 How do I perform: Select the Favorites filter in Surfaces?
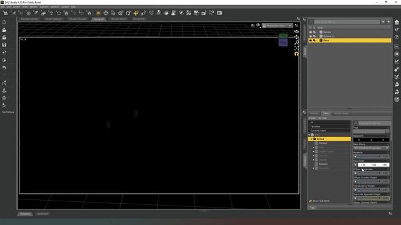[x=329, y=126]
